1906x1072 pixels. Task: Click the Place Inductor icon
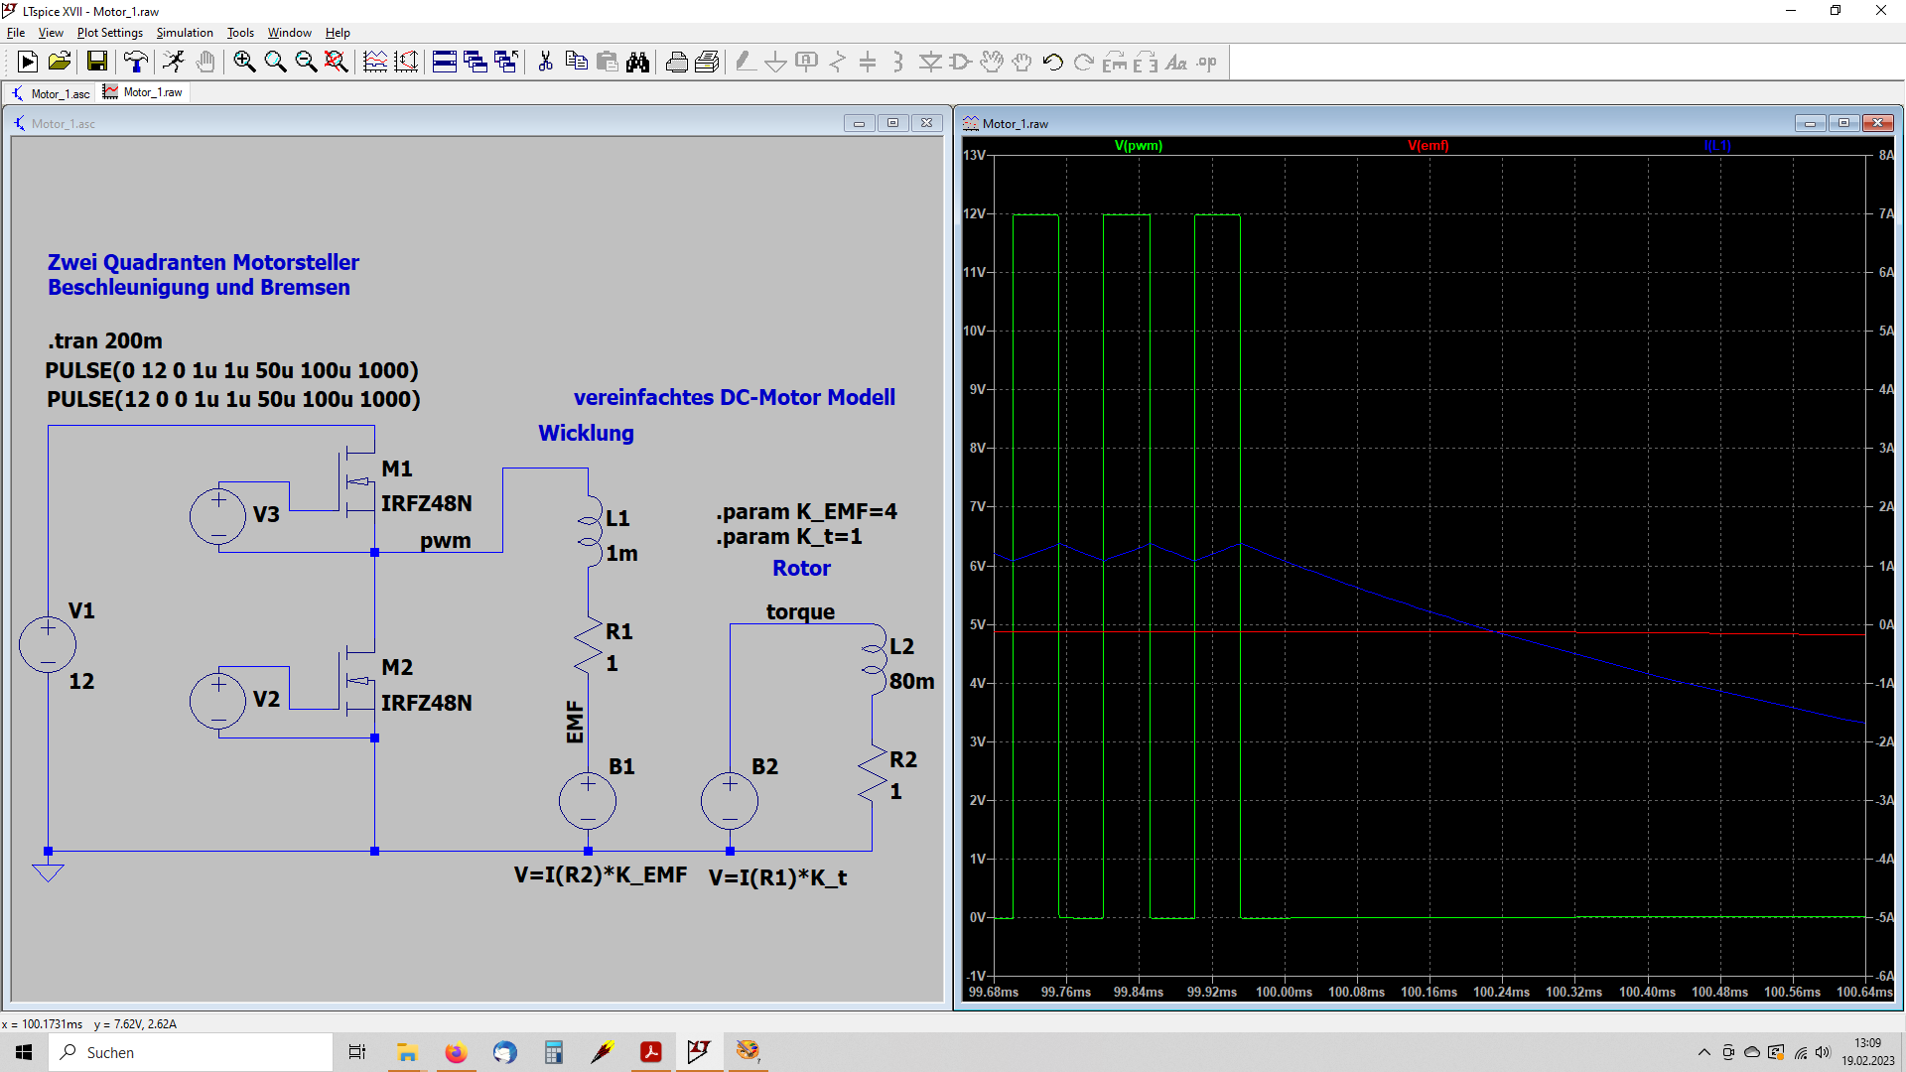898,63
